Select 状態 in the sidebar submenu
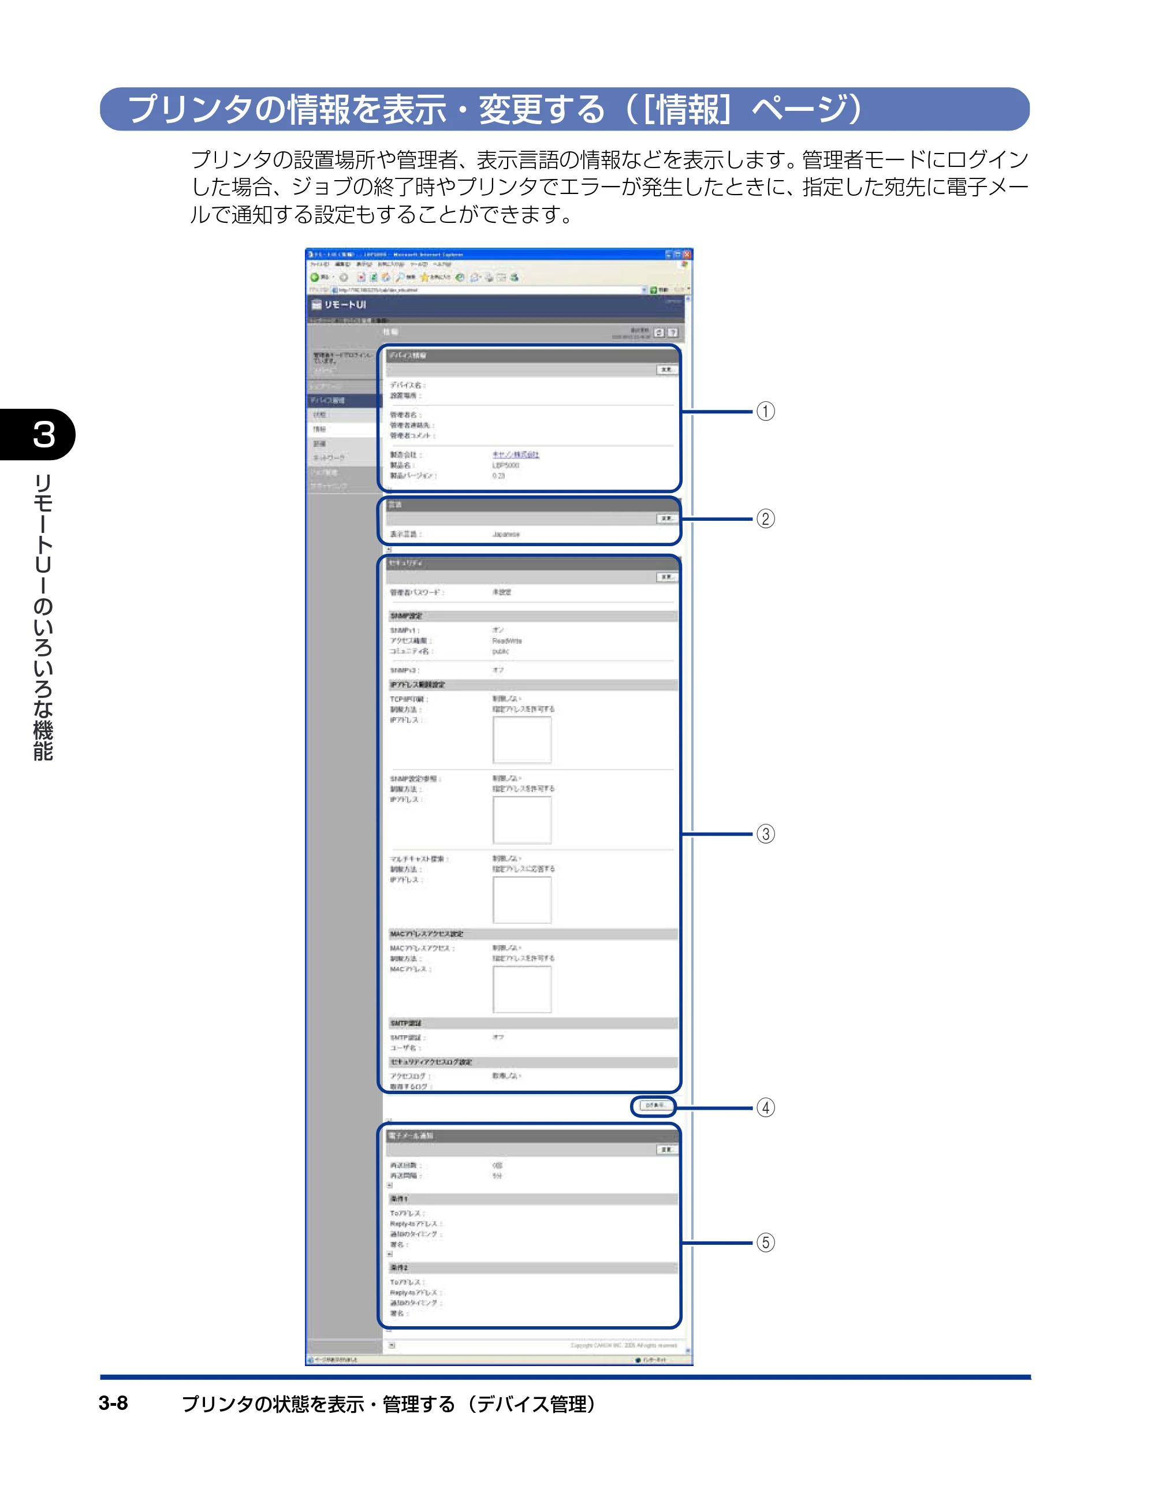Viewport: 1155px width, 1485px height. tap(345, 415)
